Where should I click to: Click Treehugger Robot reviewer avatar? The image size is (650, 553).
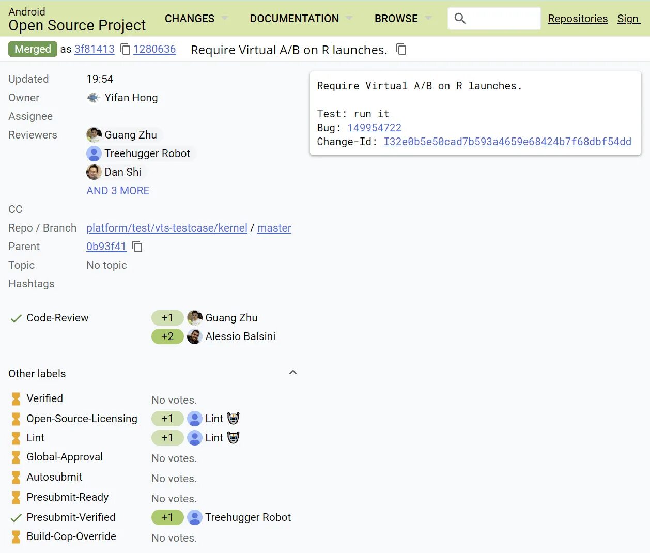pyautogui.click(x=94, y=153)
